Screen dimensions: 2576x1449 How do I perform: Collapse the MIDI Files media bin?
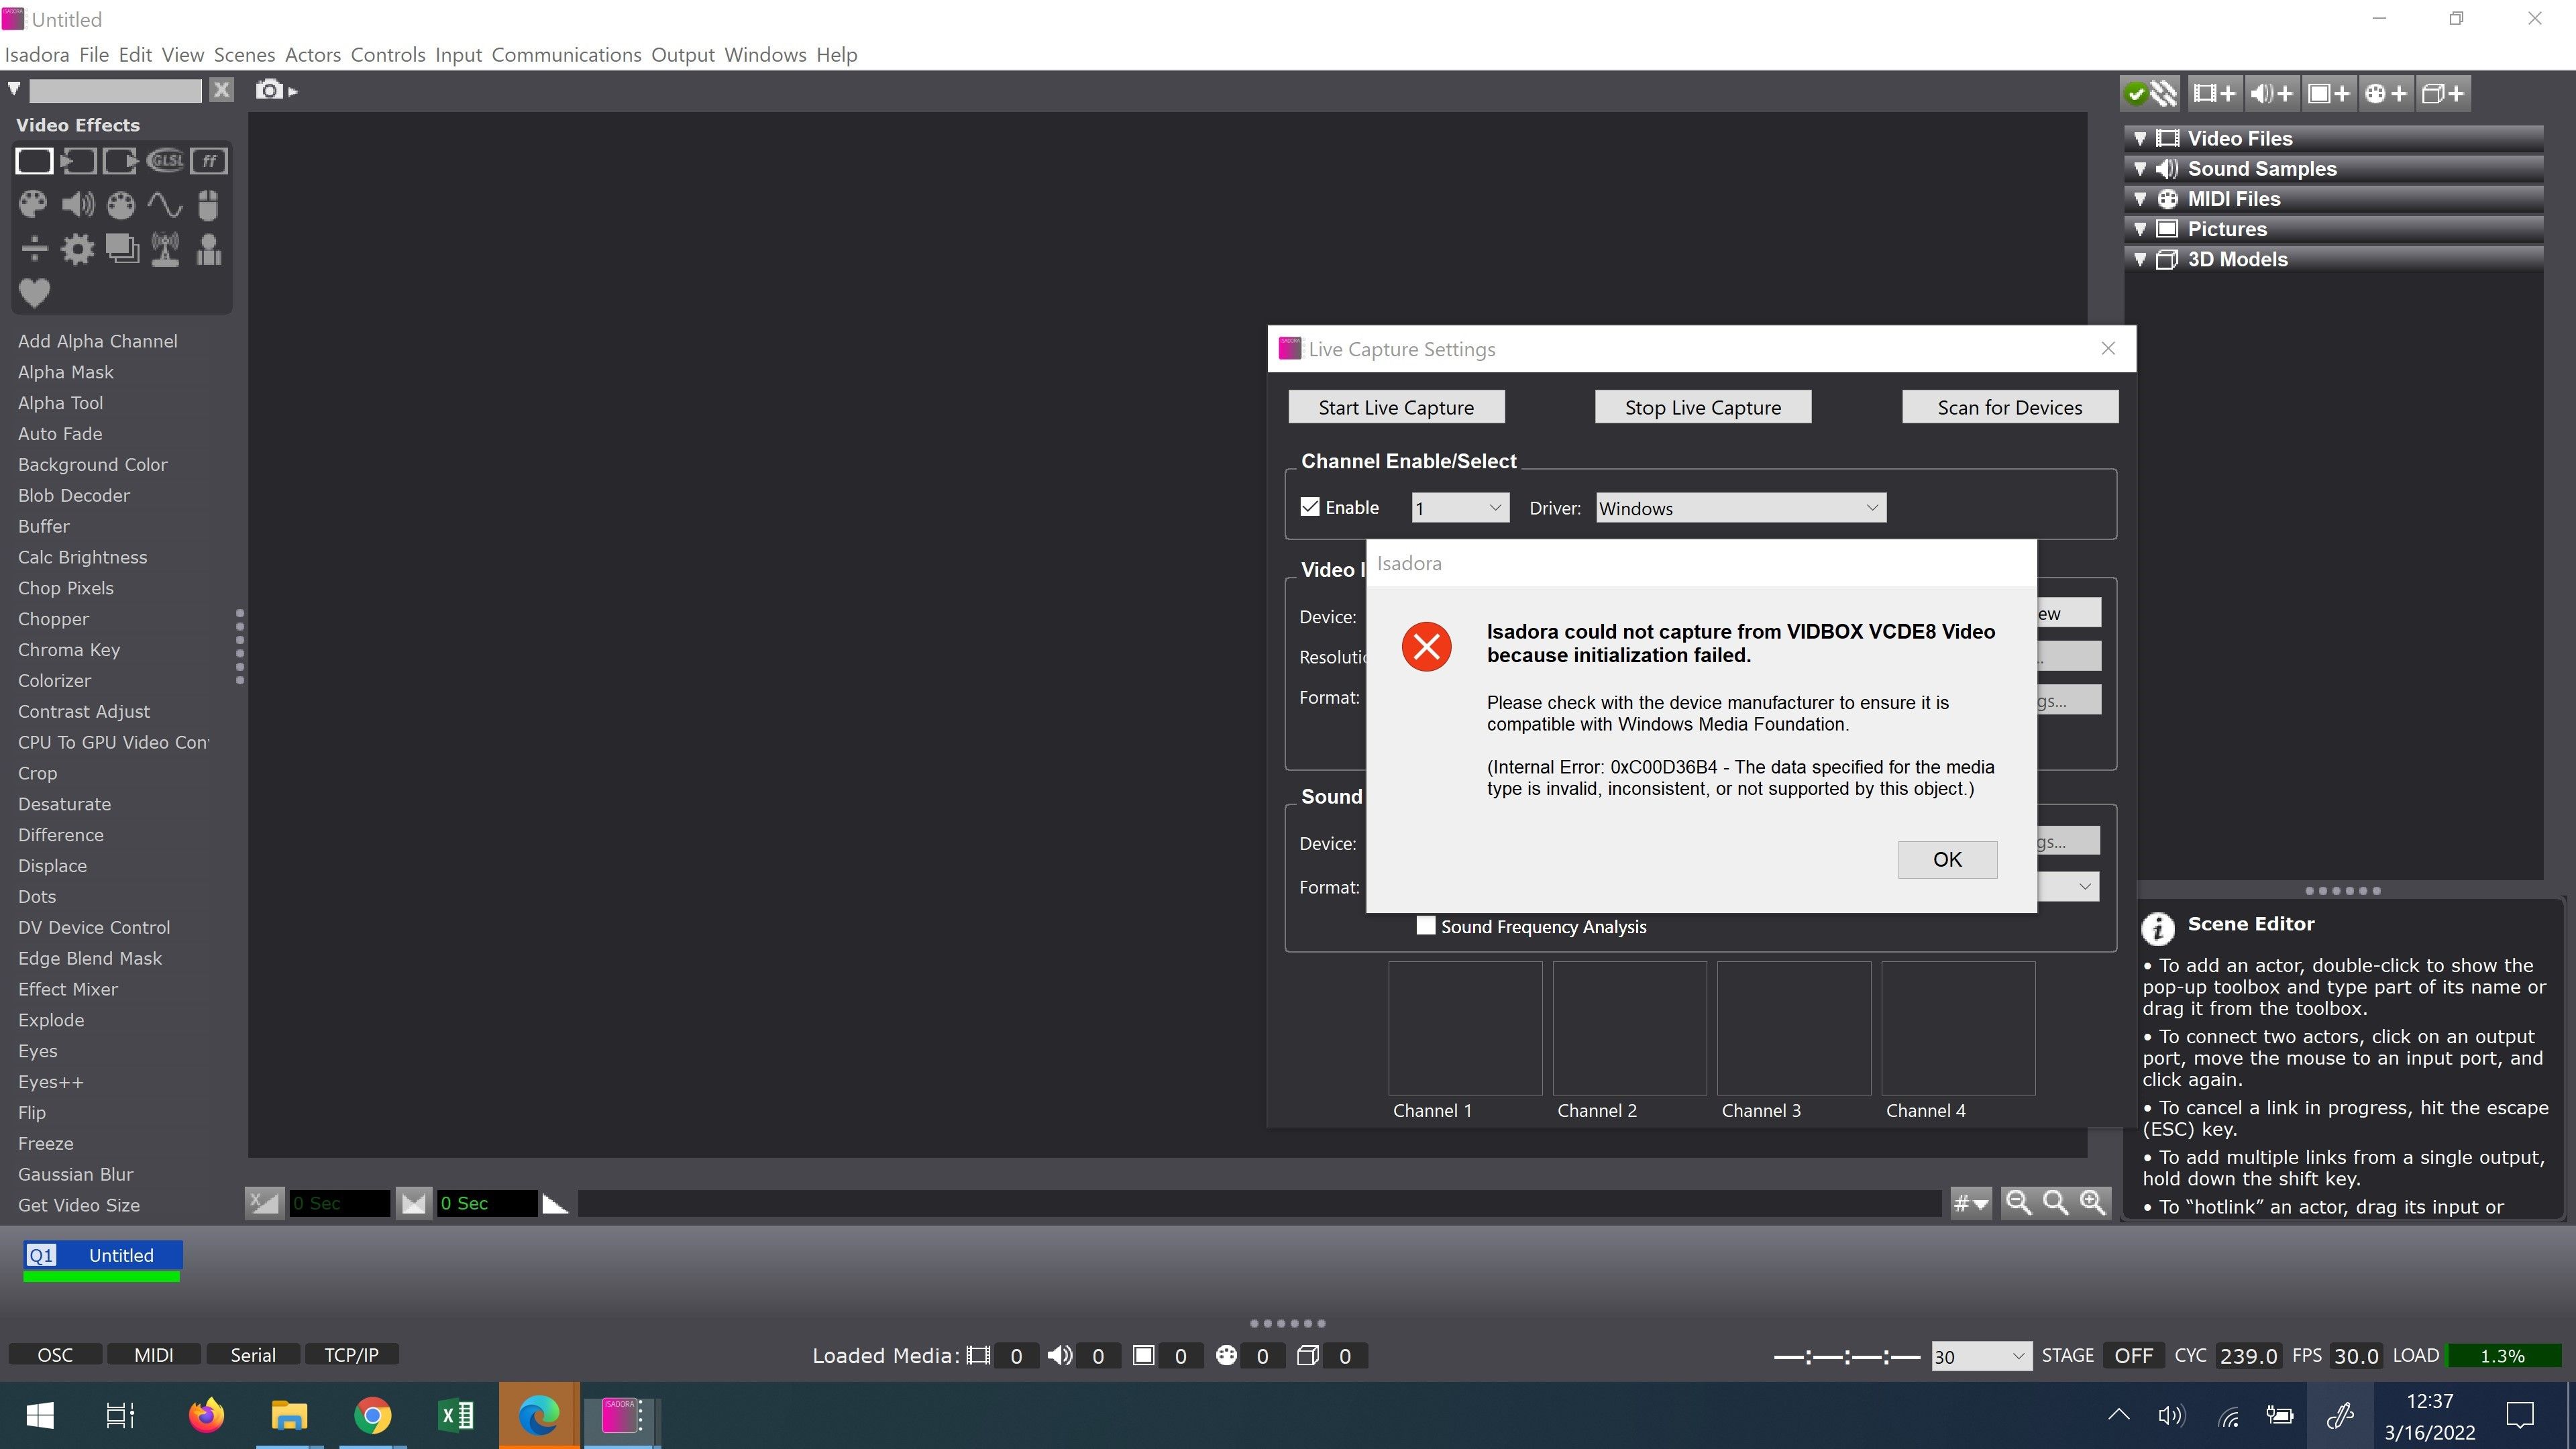point(2140,199)
